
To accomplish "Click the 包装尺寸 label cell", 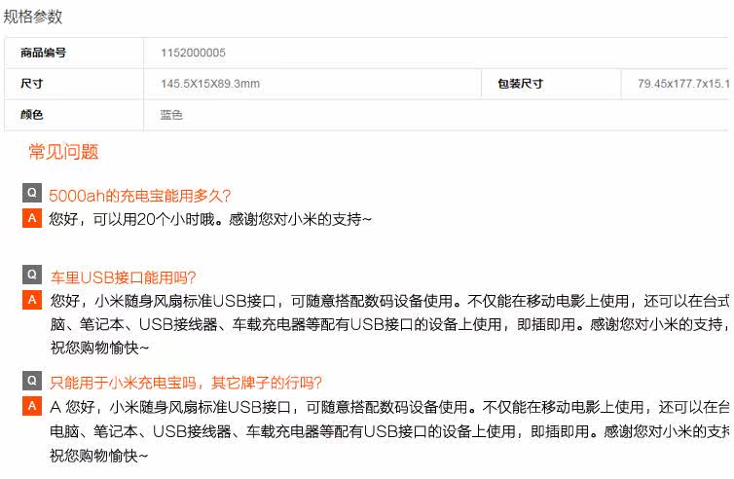I will tap(551, 84).
